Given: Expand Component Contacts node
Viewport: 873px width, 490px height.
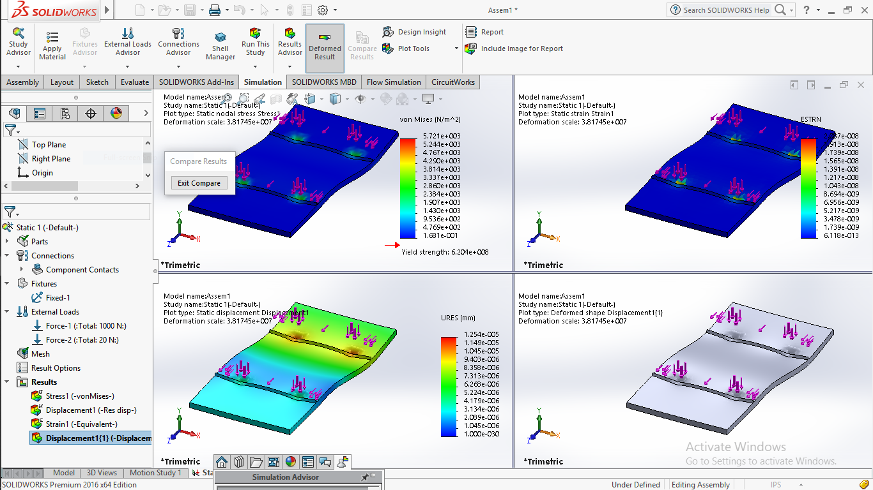Looking at the screenshot, I should pos(22,269).
